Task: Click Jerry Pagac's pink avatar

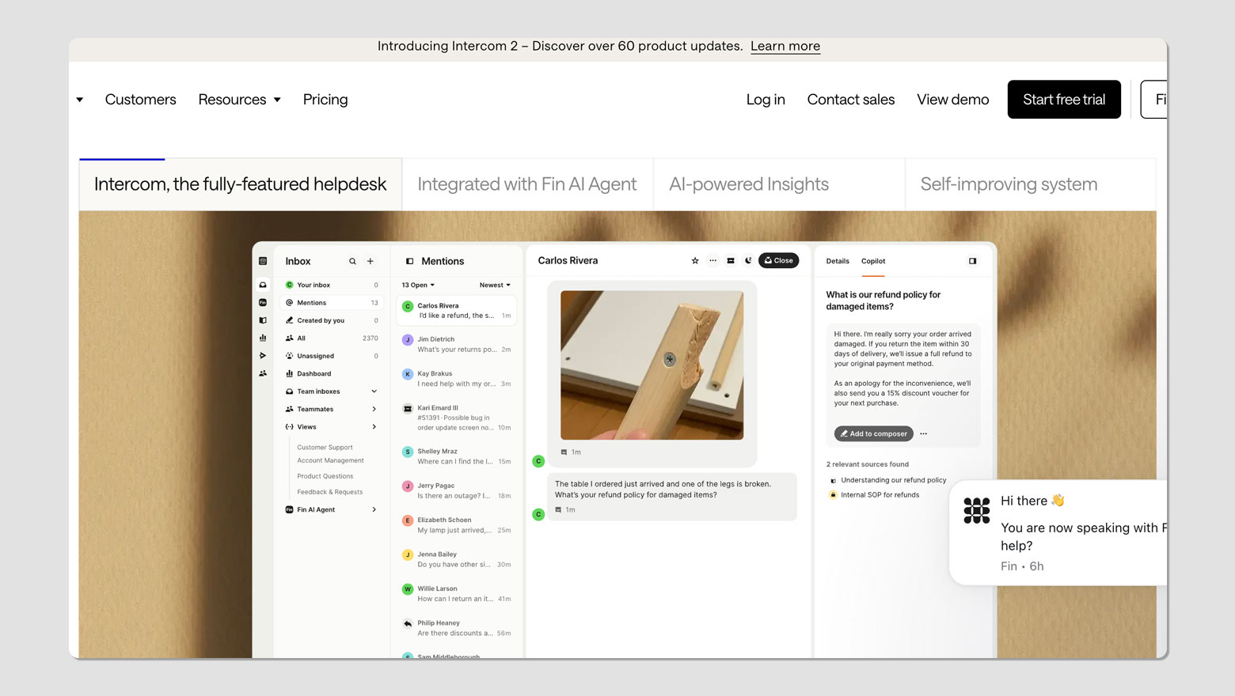Action: 408,486
